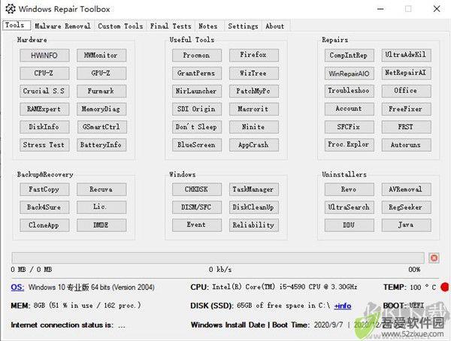Click the Firefox button

coord(254,55)
